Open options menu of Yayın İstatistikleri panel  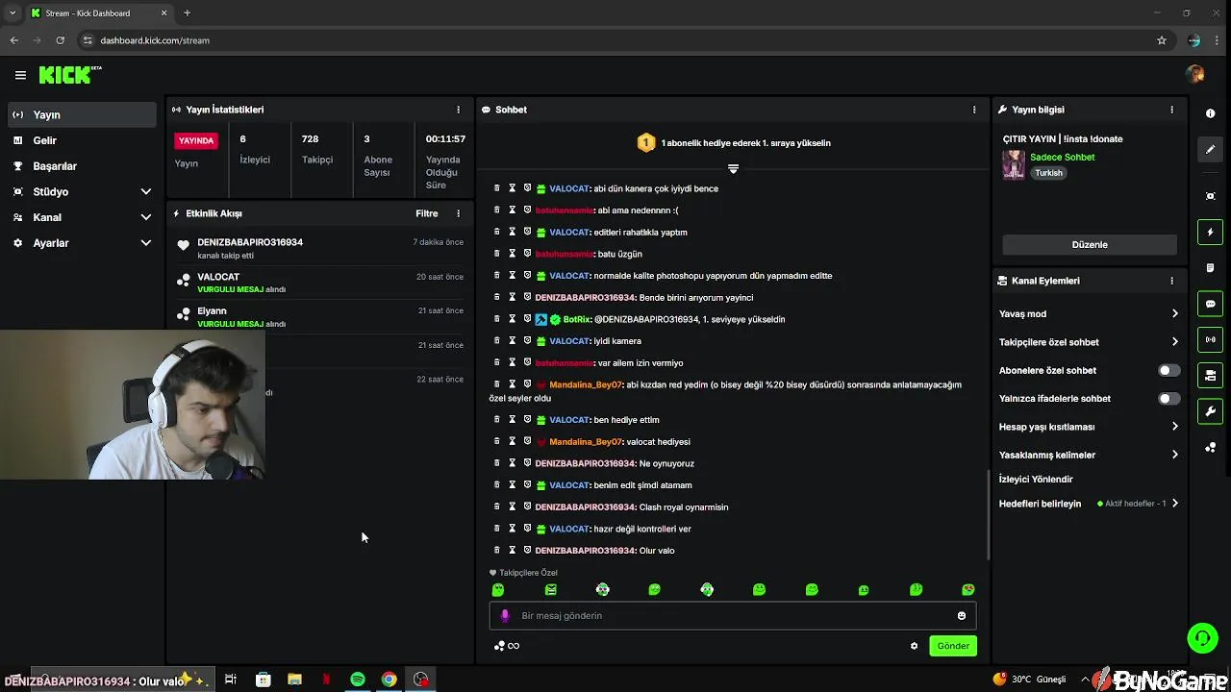tap(458, 110)
